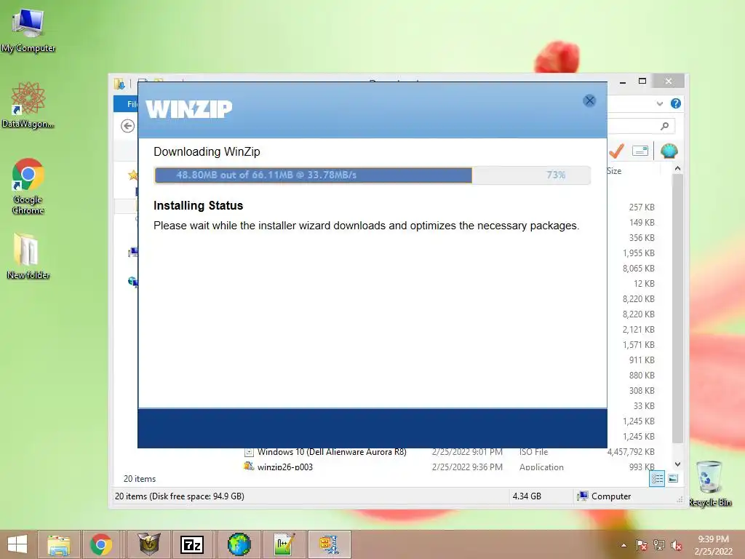Click the file list scroll-up arrow

pyautogui.click(x=677, y=169)
